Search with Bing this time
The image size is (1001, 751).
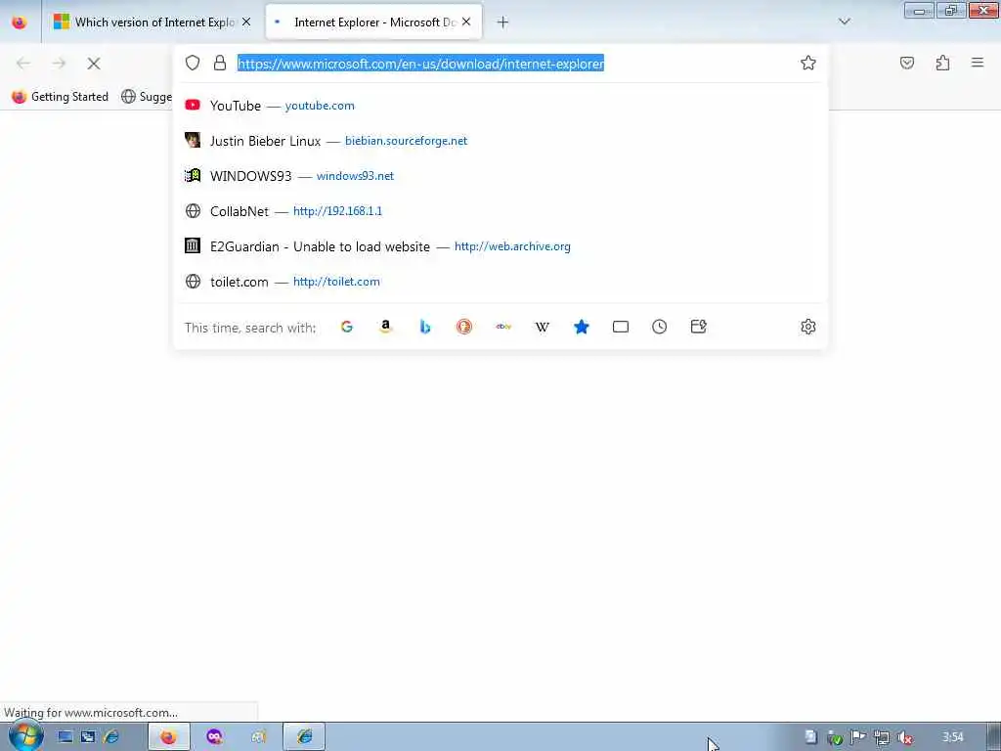(425, 327)
